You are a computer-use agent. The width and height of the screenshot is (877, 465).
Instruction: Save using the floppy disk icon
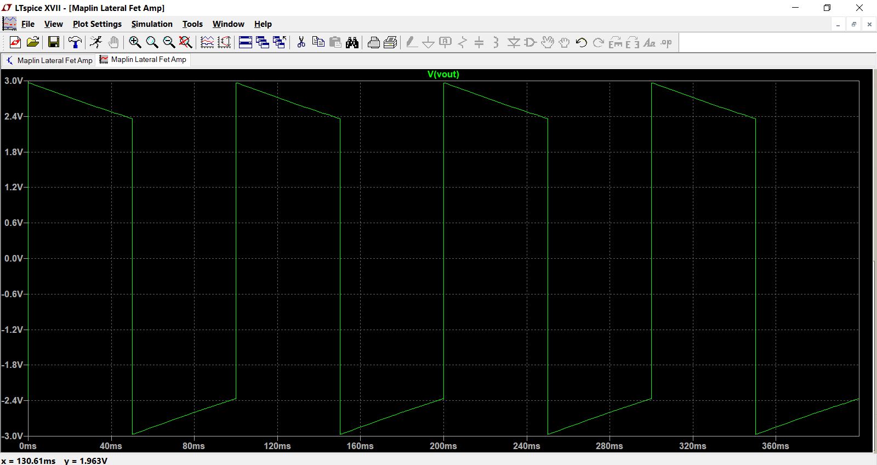(54, 42)
